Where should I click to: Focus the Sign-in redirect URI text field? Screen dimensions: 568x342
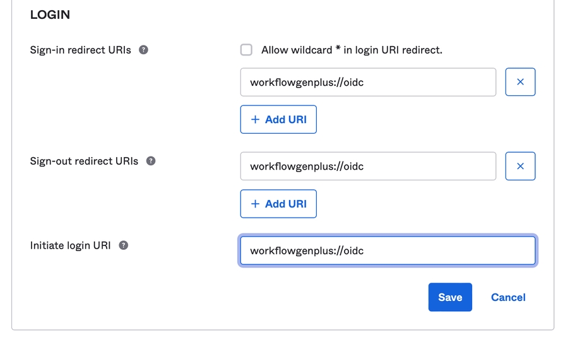click(368, 82)
